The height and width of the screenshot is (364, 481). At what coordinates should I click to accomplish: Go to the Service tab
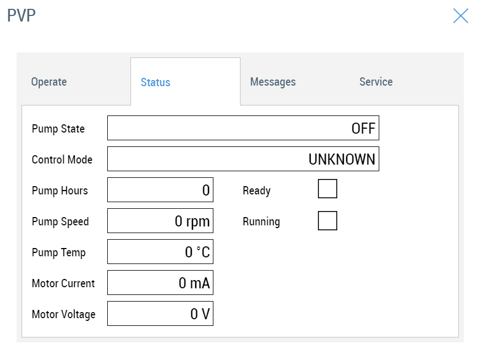coord(375,82)
